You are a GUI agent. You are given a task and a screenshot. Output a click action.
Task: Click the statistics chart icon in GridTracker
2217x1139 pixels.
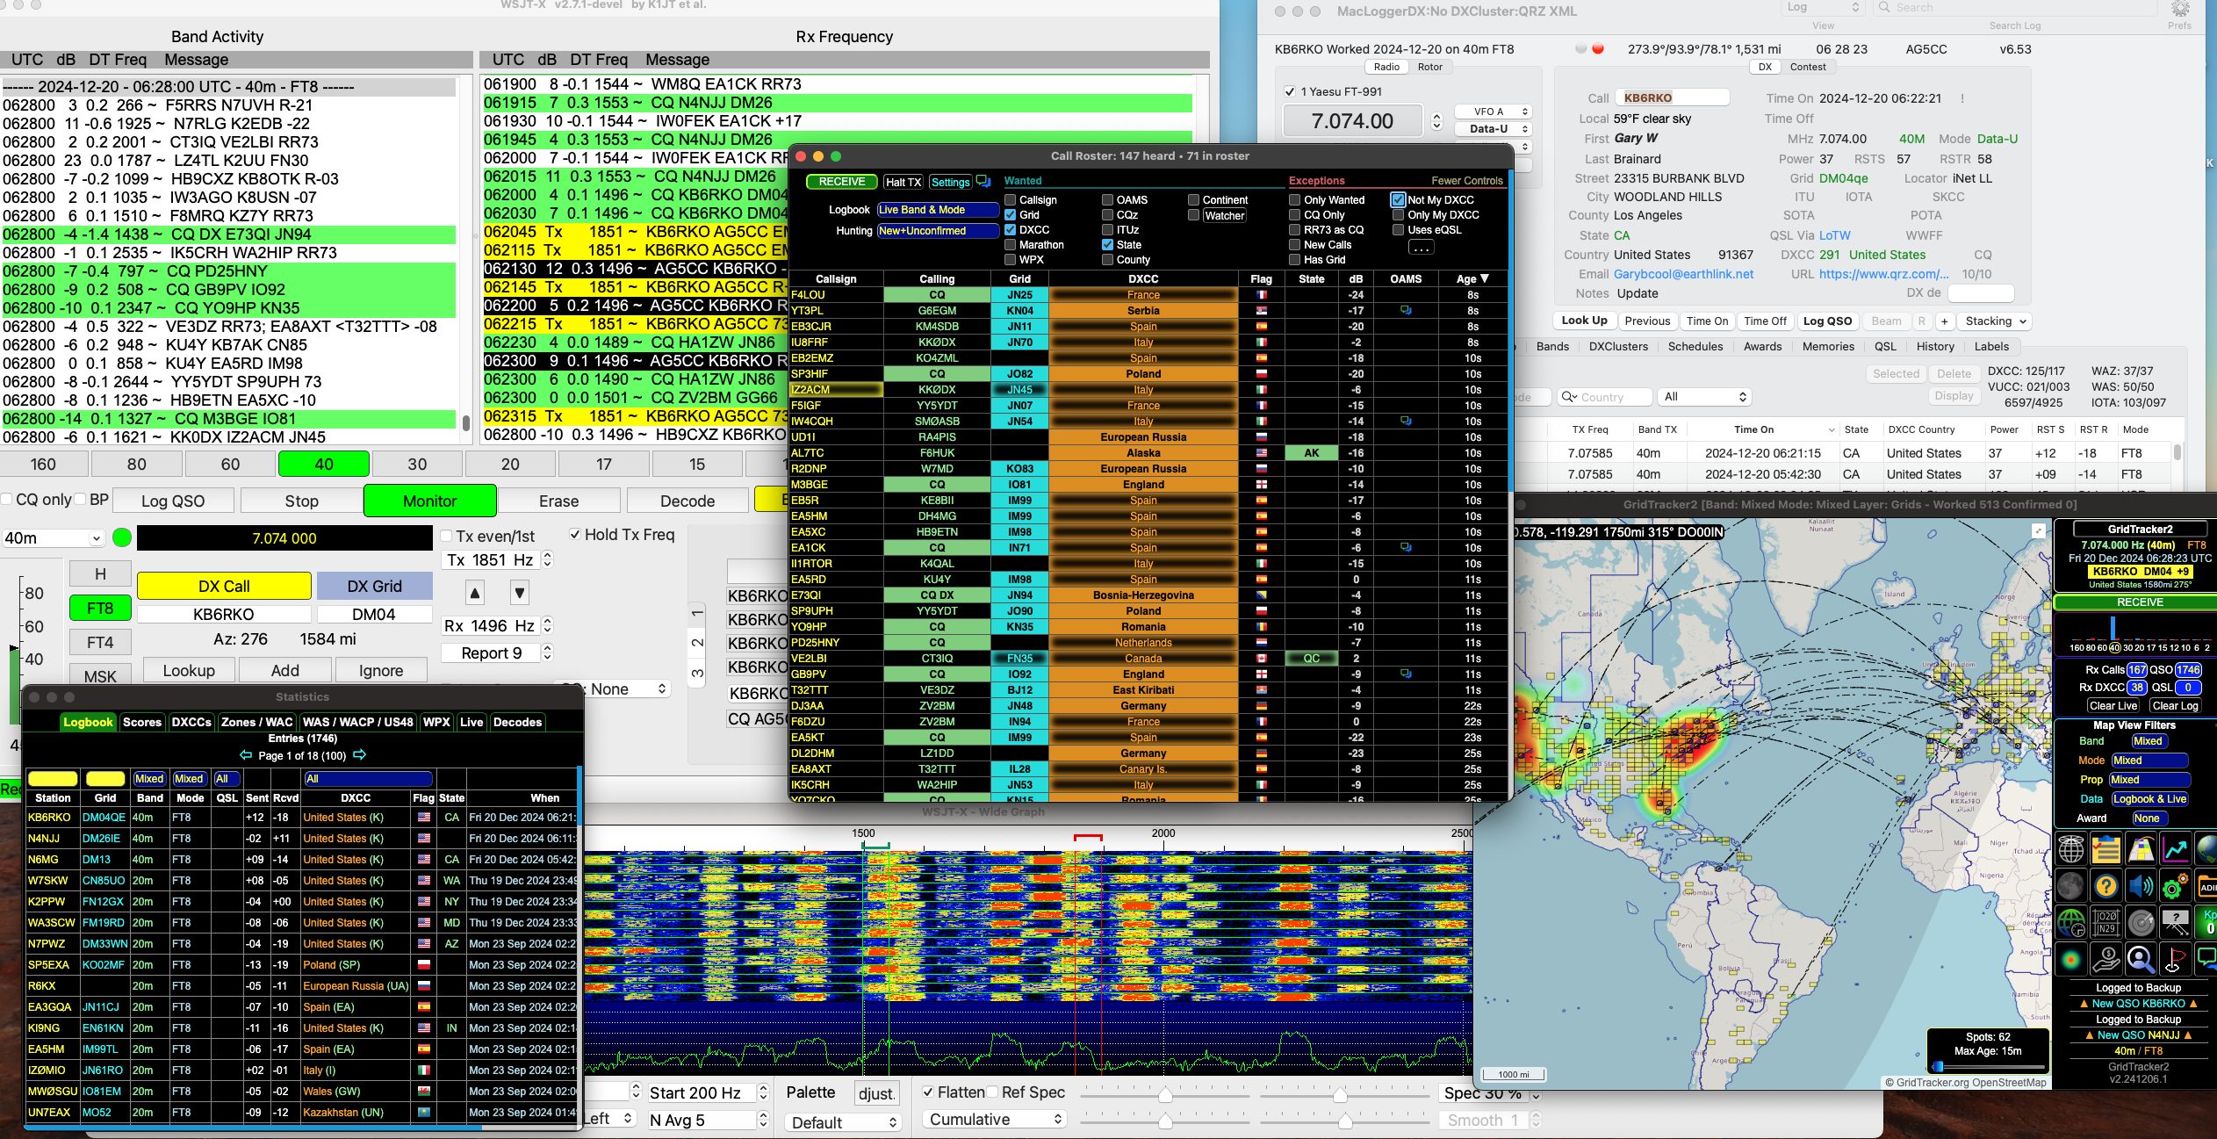click(2176, 850)
